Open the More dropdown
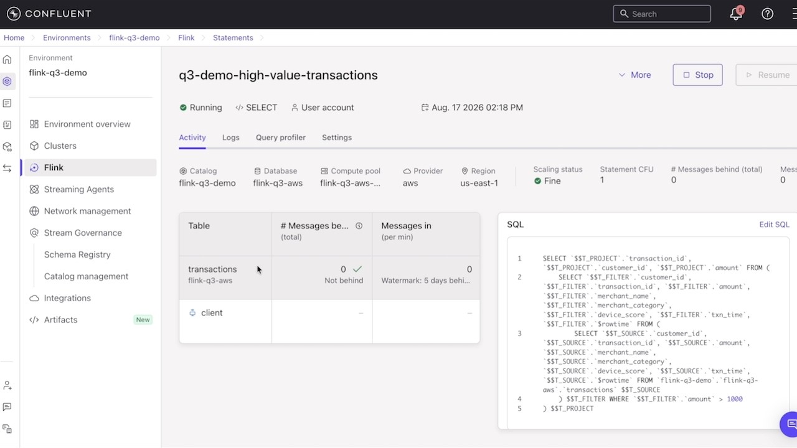 (634, 75)
